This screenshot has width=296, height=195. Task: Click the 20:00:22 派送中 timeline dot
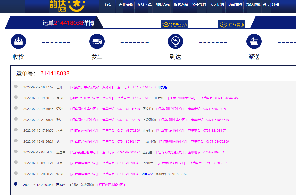tap(16, 173)
